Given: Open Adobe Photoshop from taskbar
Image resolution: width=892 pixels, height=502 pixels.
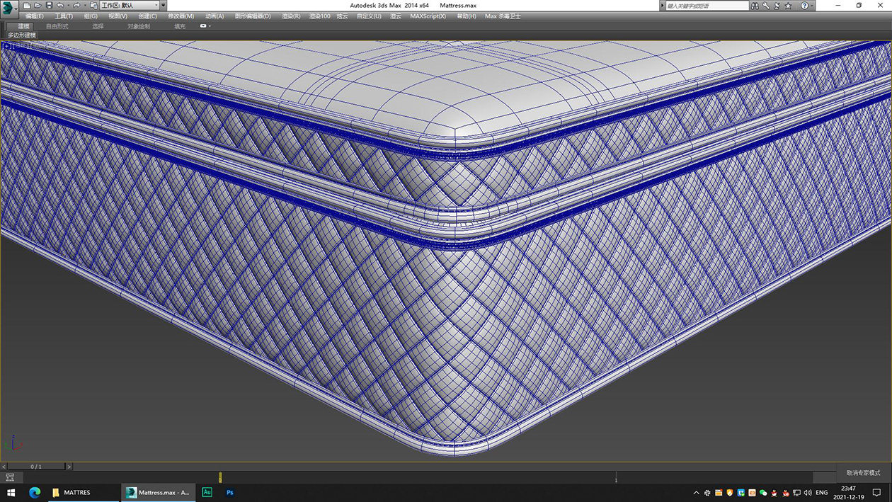Looking at the screenshot, I should click(230, 493).
